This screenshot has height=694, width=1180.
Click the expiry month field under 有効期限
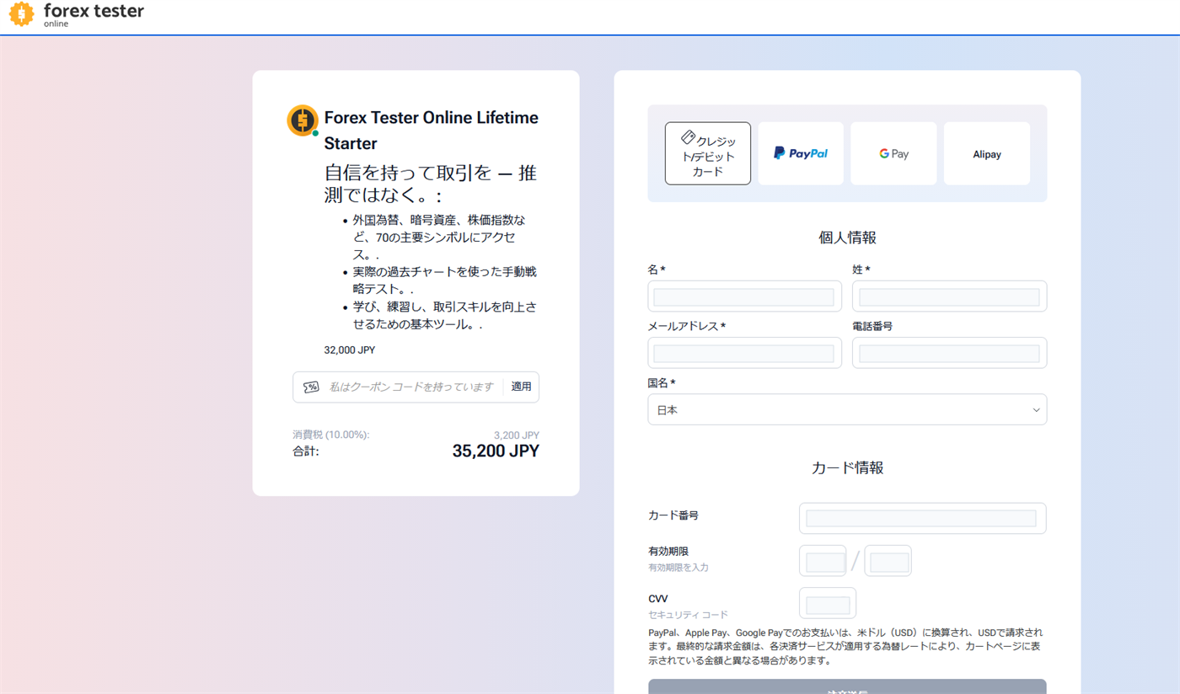(x=823, y=561)
